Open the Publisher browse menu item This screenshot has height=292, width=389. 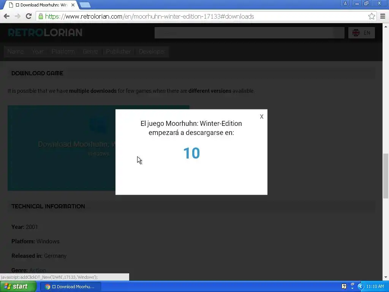point(119,51)
